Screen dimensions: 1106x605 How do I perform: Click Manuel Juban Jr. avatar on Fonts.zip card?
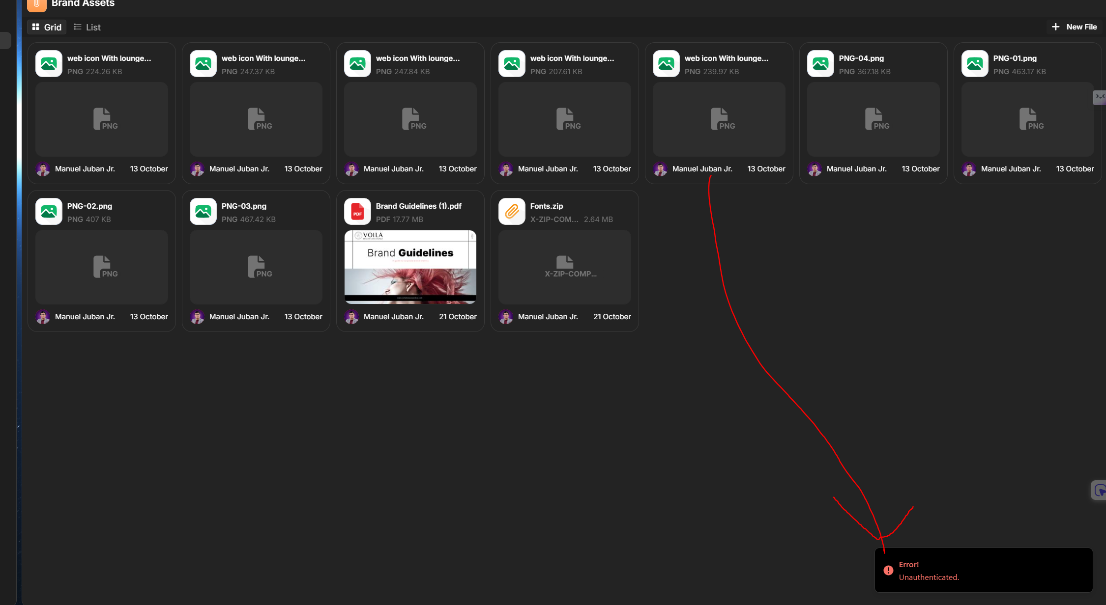click(x=506, y=317)
